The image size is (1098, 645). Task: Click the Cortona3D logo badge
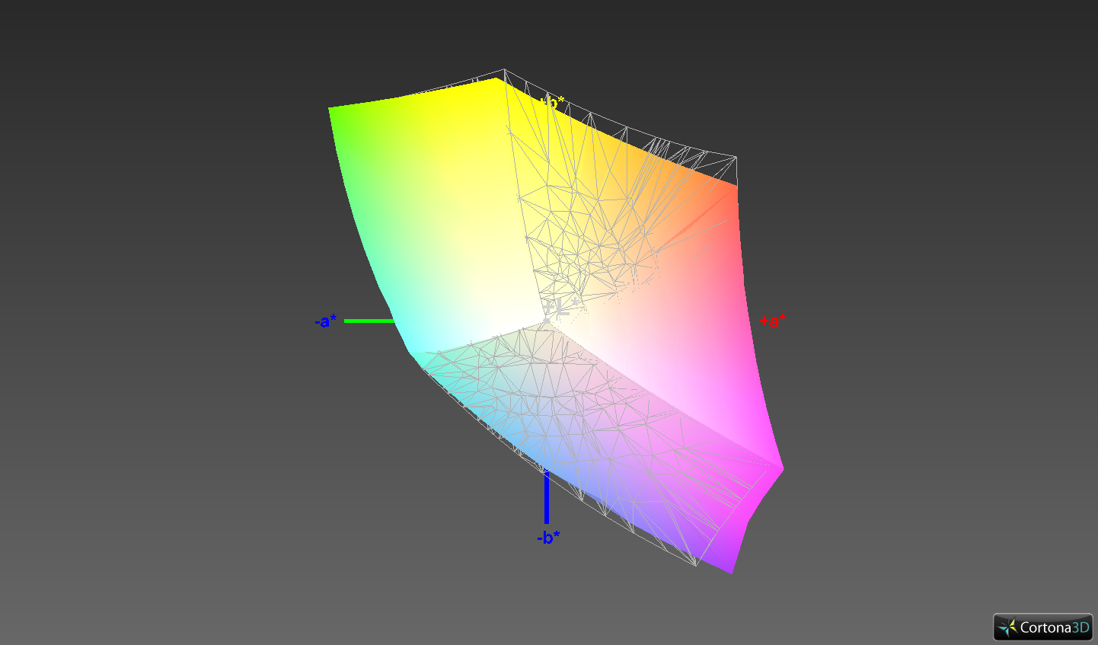[1042, 627]
